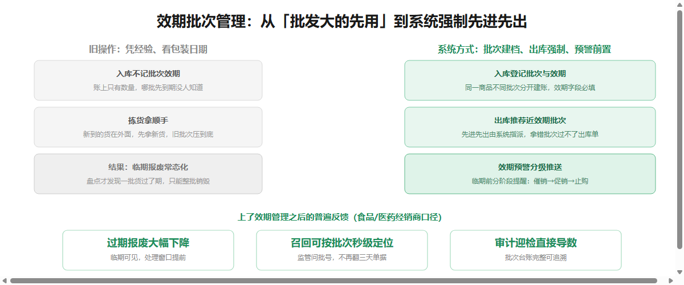Screen dimensions: 684x285
Task: Open the 过期报废大幅下降 card
Action: pos(148,250)
